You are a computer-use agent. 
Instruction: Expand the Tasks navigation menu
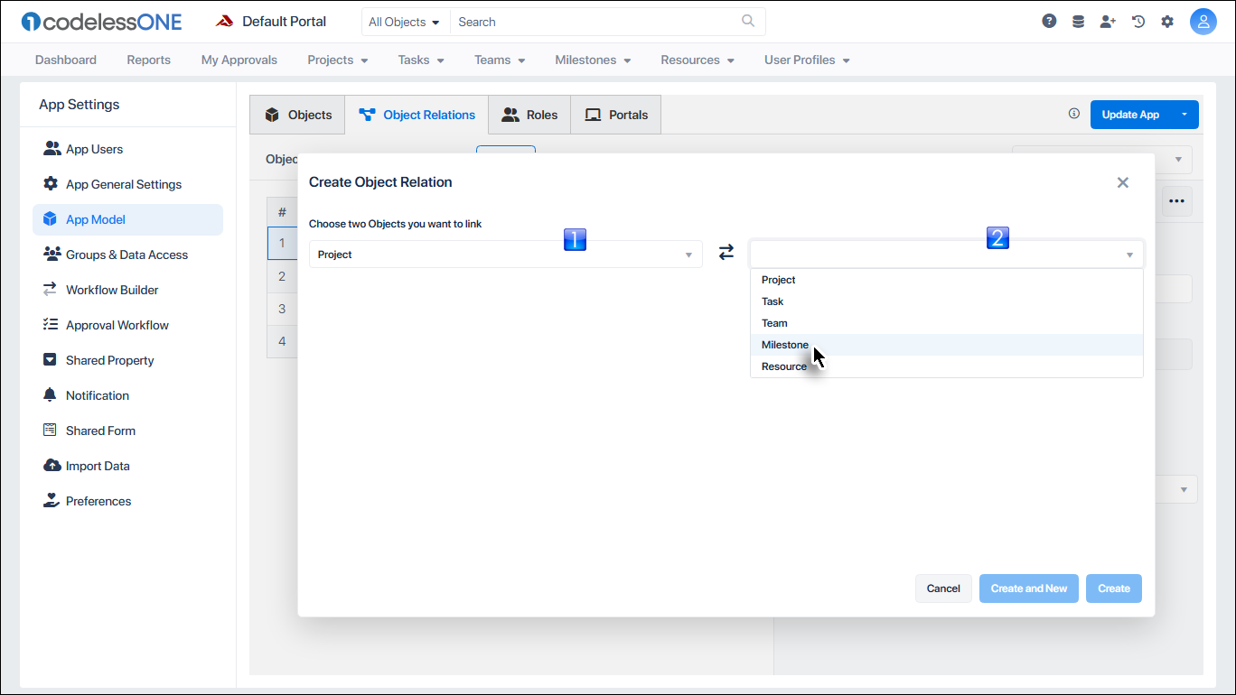pos(421,60)
